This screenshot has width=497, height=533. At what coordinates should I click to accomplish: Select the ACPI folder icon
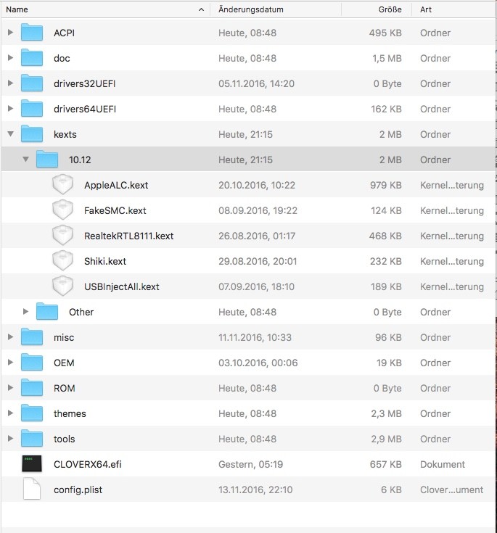tap(33, 33)
